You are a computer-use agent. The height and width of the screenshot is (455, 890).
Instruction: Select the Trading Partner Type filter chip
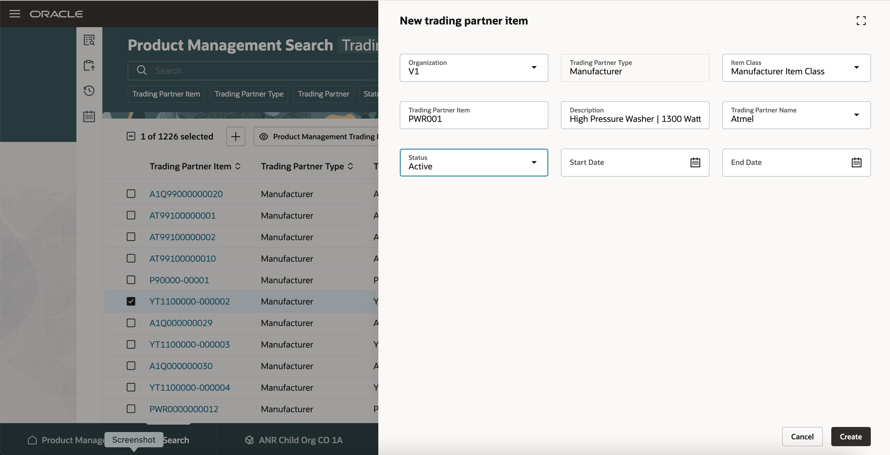pos(248,94)
